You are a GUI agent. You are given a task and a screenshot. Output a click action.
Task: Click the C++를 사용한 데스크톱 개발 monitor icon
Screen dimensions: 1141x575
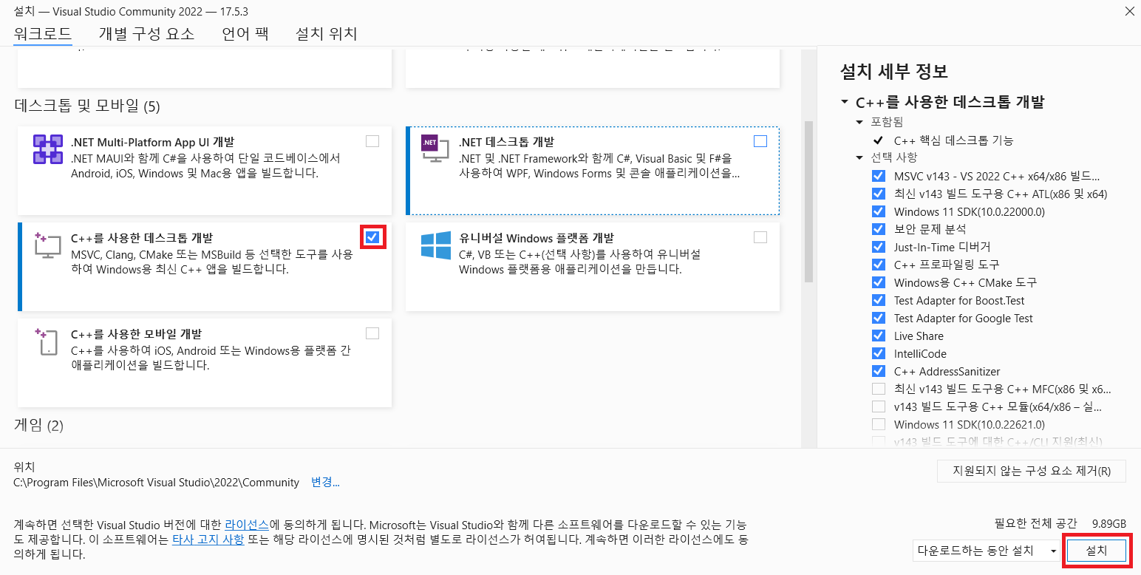(47, 245)
